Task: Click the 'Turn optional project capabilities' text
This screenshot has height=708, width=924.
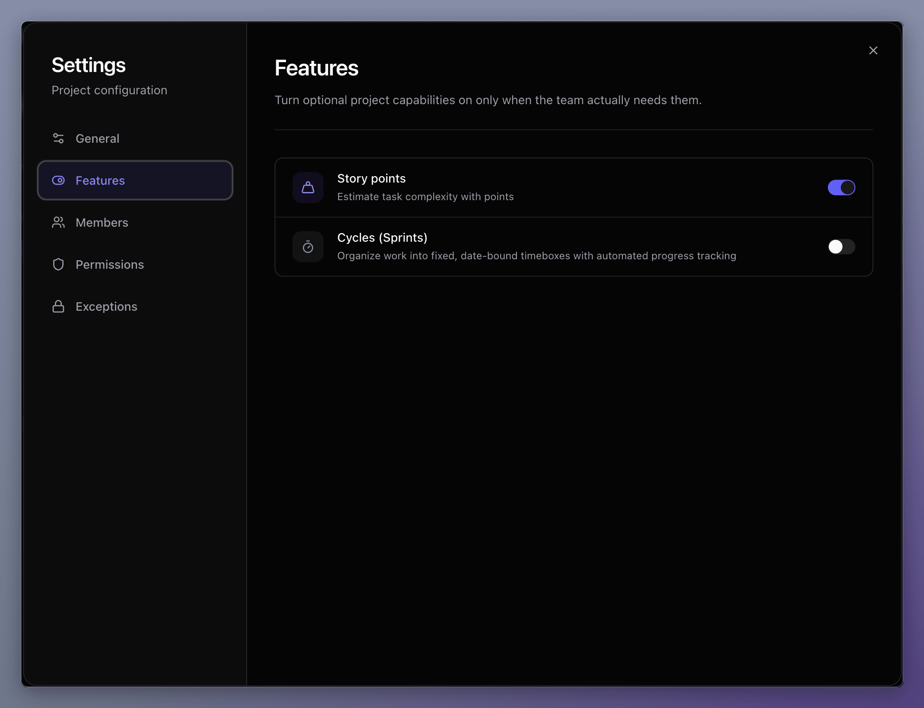Action: click(x=488, y=100)
